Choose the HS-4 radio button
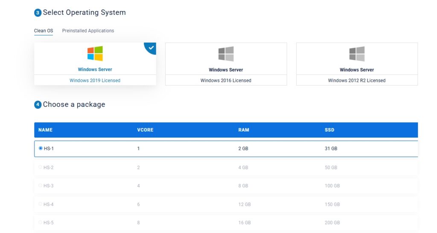The height and width of the screenshot is (233, 437). point(41,204)
